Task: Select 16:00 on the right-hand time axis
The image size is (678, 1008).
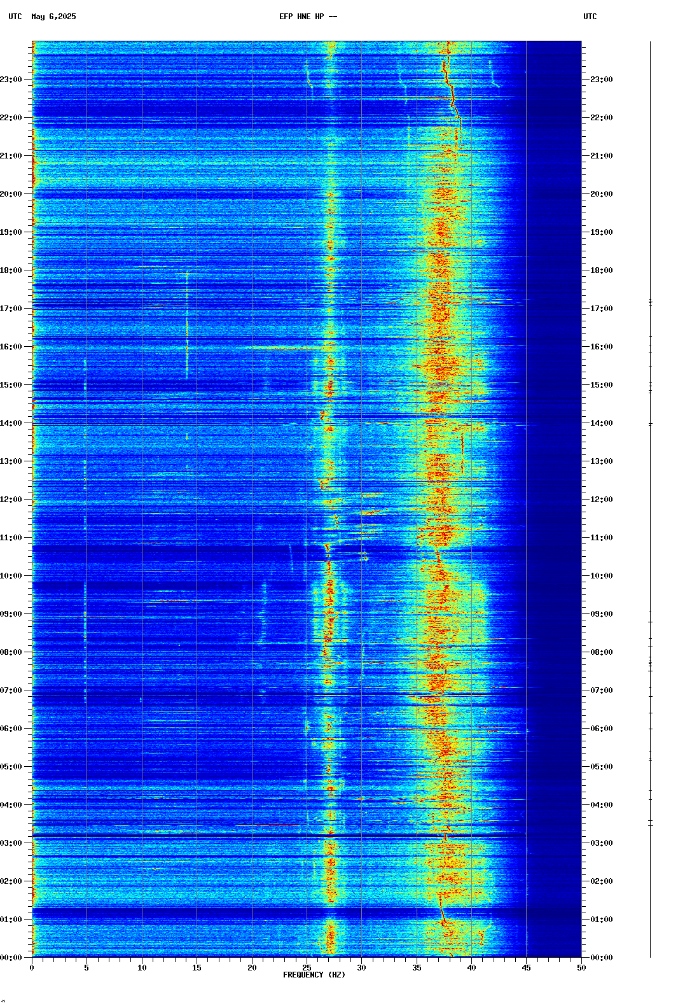Action: click(x=602, y=347)
